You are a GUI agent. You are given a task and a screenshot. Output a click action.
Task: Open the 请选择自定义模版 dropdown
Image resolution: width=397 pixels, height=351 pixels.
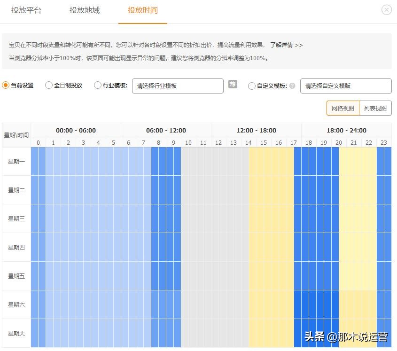tap(346, 86)
